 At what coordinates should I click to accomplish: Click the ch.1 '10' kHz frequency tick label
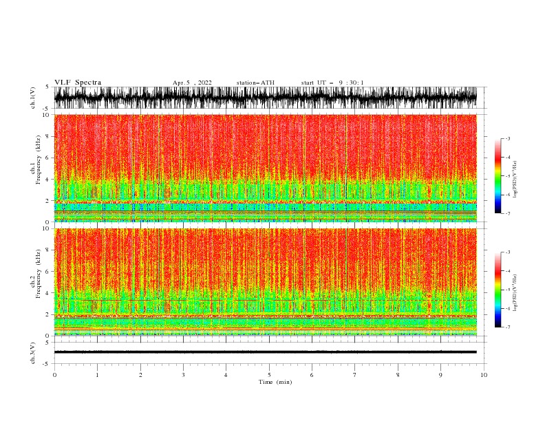coord(47,115)
